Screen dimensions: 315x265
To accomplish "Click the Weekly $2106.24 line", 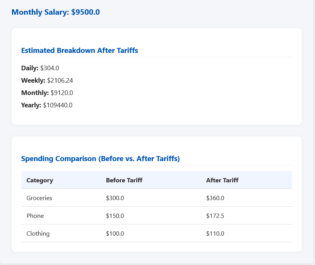I will [47, 81].
